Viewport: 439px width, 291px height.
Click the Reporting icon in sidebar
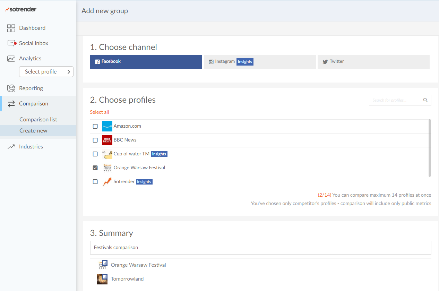(x=11, y=88)
